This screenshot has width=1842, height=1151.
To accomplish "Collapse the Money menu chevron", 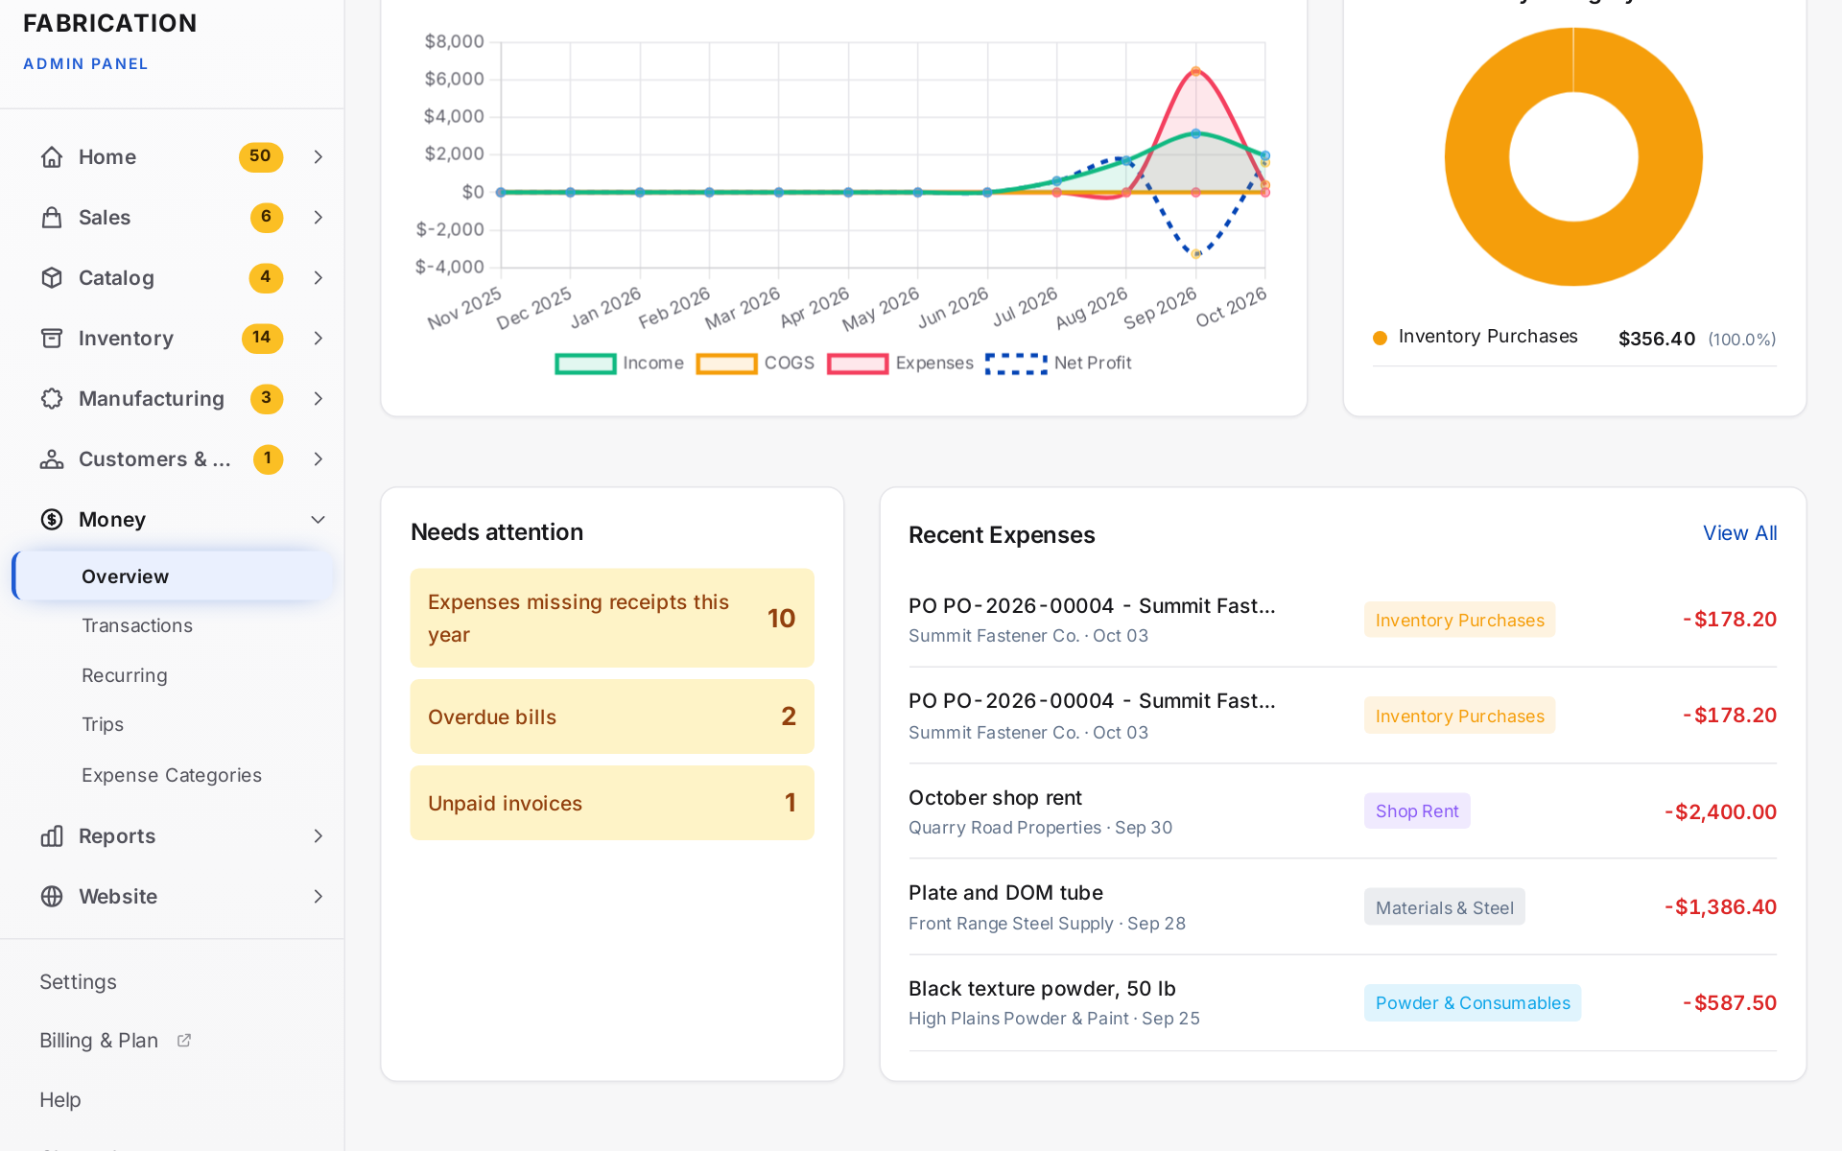I will click(318, 519).
